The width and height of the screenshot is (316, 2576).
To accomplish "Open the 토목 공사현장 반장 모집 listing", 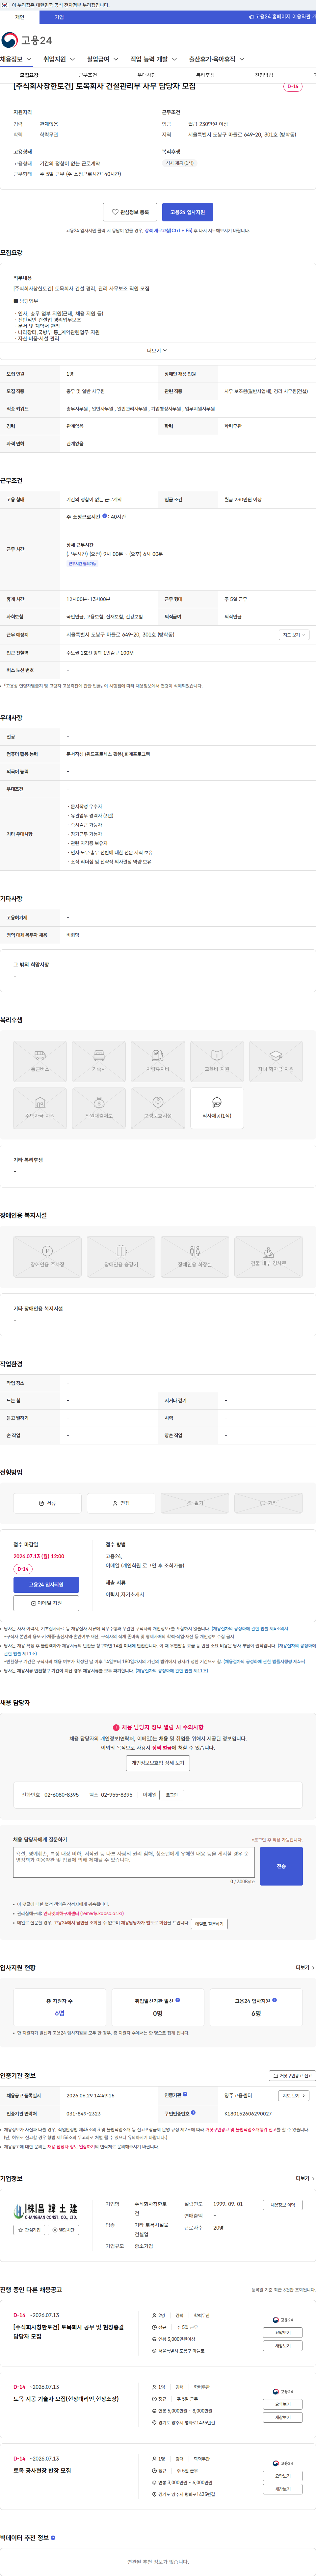I will tap(42, 2470).
